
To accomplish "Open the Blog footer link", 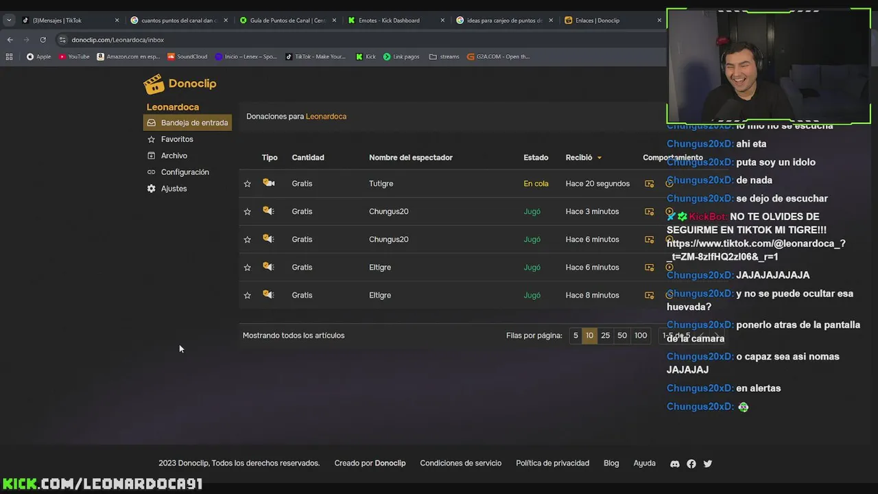I will tap(611, 464).
